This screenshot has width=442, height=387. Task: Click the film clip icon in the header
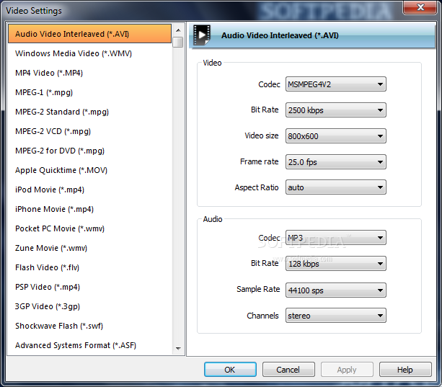pyautogui.click(x=202, y=35)
